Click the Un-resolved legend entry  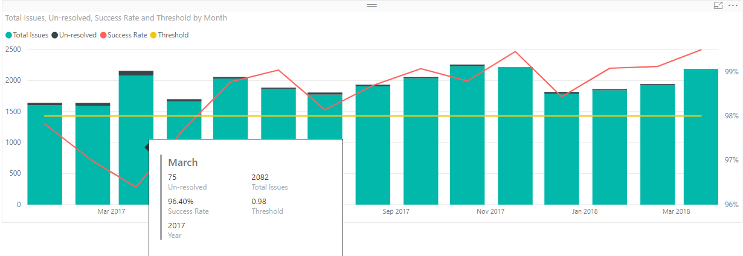pyautogui.click(x=74, y=35)
